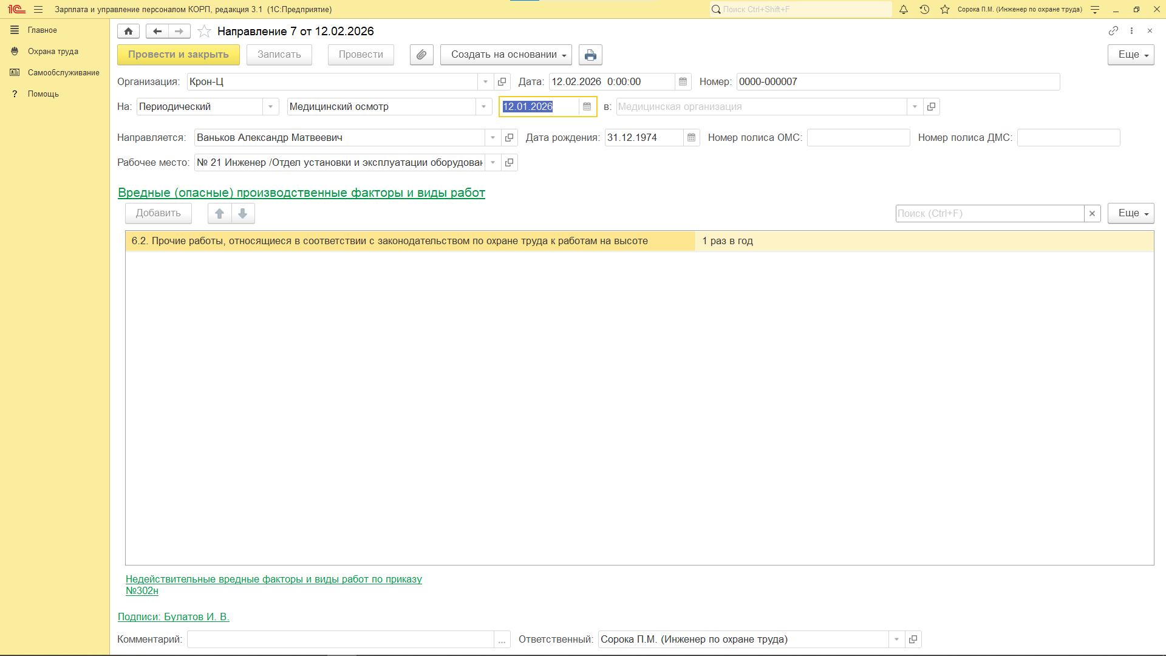The width and height of the screenshot is (1166, 656).
Task: Open Охрана труда section
Action: click(53, 52)
